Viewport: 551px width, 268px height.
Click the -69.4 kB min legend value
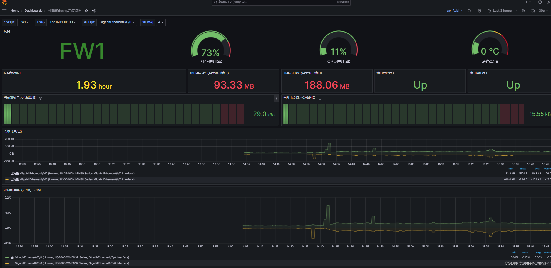click(509, 179)
